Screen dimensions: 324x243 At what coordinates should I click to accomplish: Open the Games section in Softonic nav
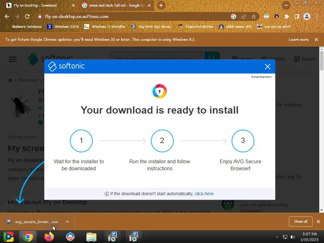(x=273, y=59)
